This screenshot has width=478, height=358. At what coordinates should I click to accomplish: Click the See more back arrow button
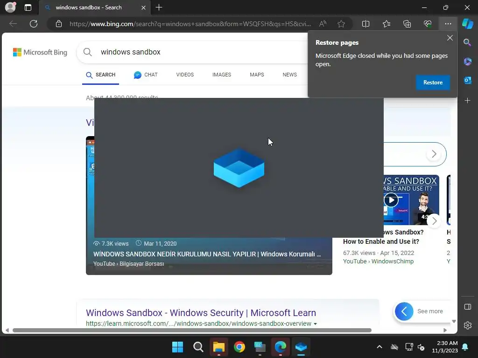[x=404, y=311]
